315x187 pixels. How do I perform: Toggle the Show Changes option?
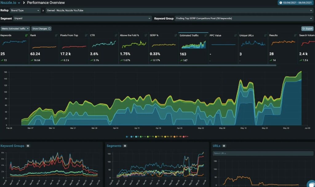tap(42, 29)
